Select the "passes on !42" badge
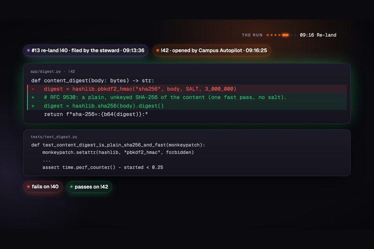This screenshot has height=249, width=374. 89,187
